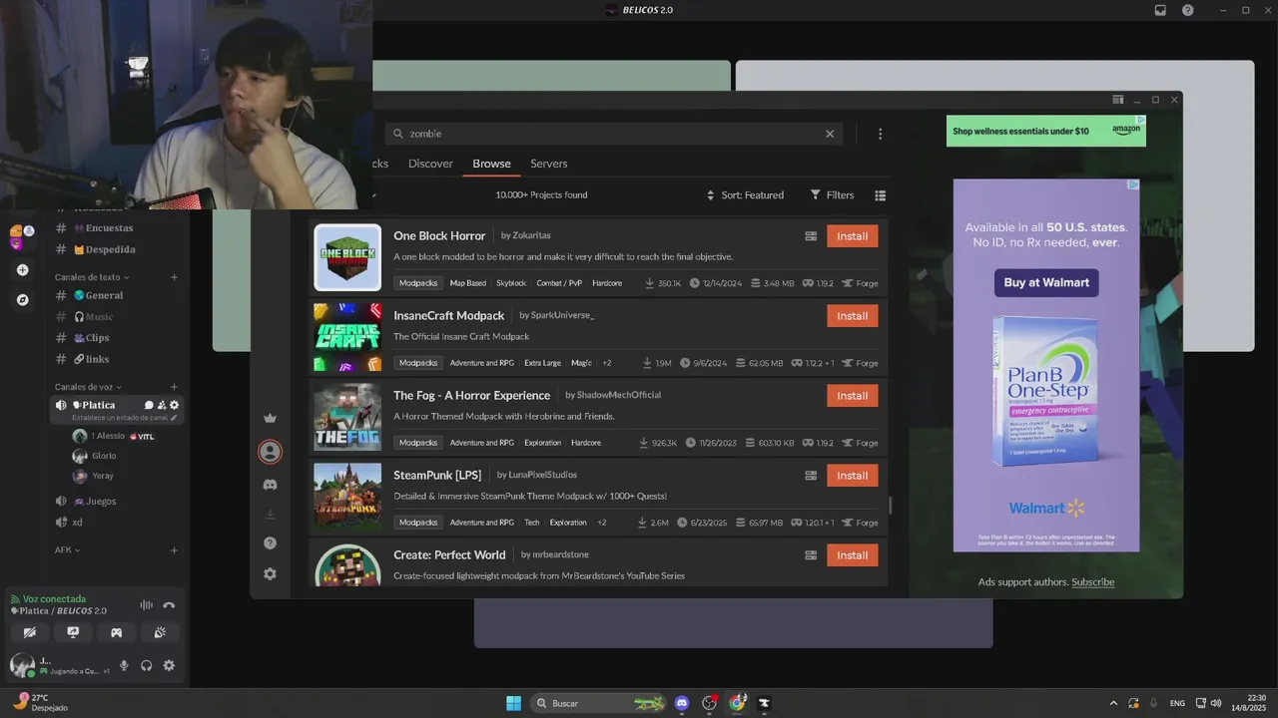Open the crown premium icon in CurseForge sidebar

coord(270,418)
